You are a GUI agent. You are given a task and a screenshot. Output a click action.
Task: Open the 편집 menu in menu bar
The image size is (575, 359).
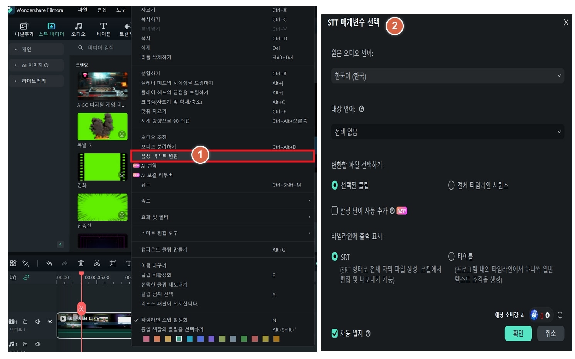(102, 10)
